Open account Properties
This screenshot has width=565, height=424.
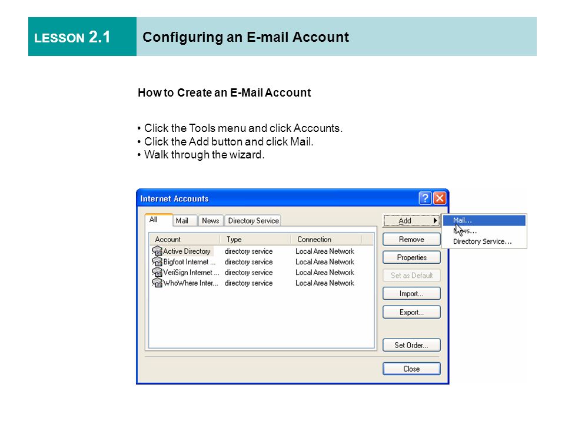pos(411,257)
